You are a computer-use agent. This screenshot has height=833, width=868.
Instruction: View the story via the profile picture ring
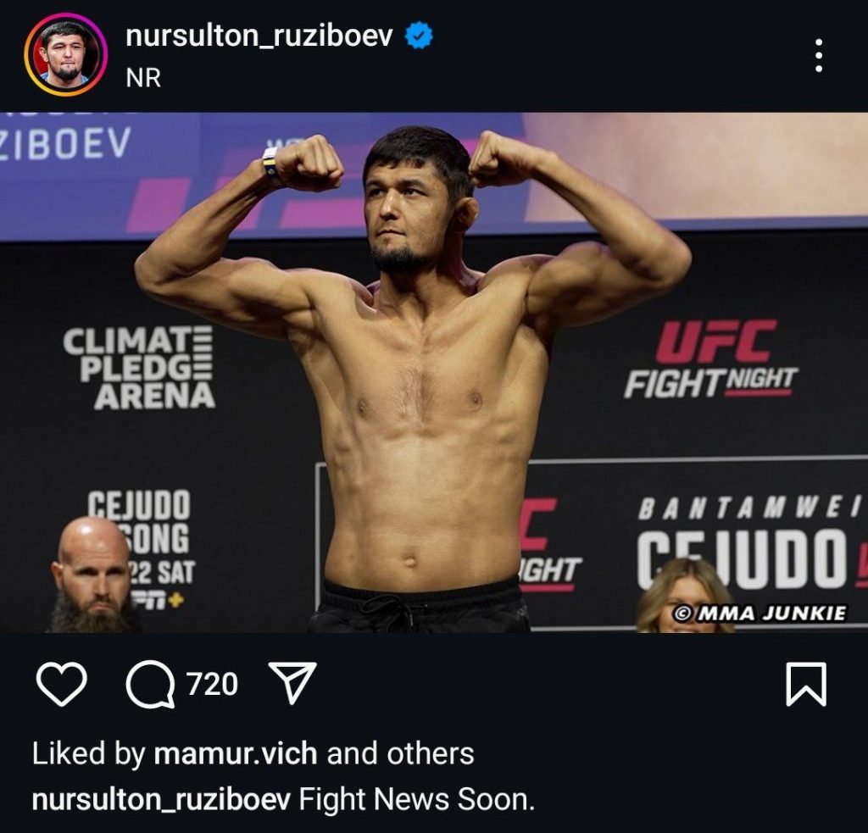click(x=66, y=55)
